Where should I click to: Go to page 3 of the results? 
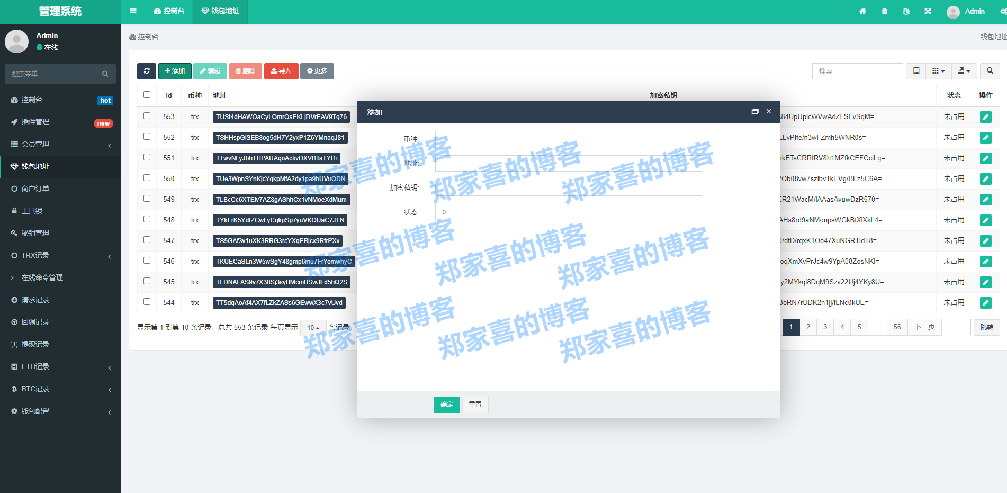coord(824,327)
